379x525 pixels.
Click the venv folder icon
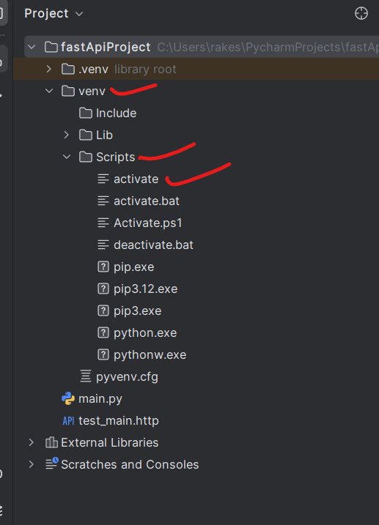pos(68,91)
